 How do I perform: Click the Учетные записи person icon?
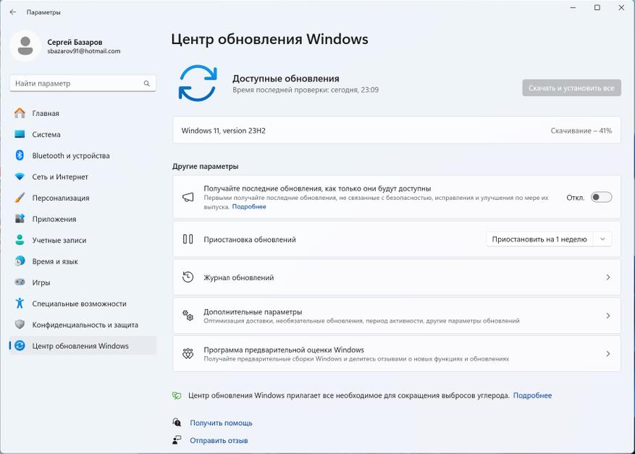(20, 240)
